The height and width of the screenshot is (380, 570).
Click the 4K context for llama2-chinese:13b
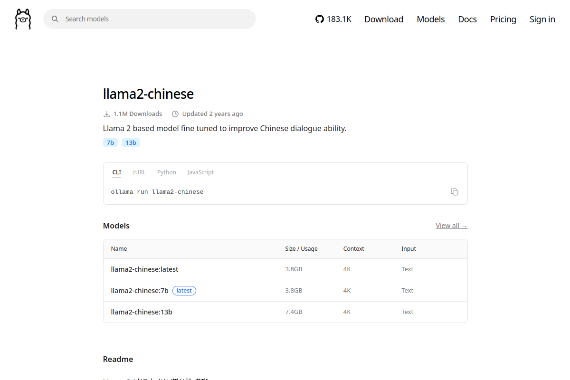[x=347, y=312]
